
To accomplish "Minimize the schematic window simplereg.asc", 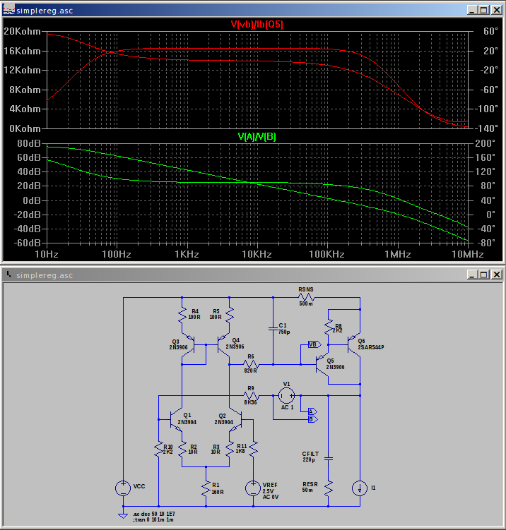I will coord(473,275).
